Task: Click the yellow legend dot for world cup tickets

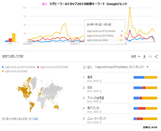Action: pyautogui.click(x=3, y=71)
